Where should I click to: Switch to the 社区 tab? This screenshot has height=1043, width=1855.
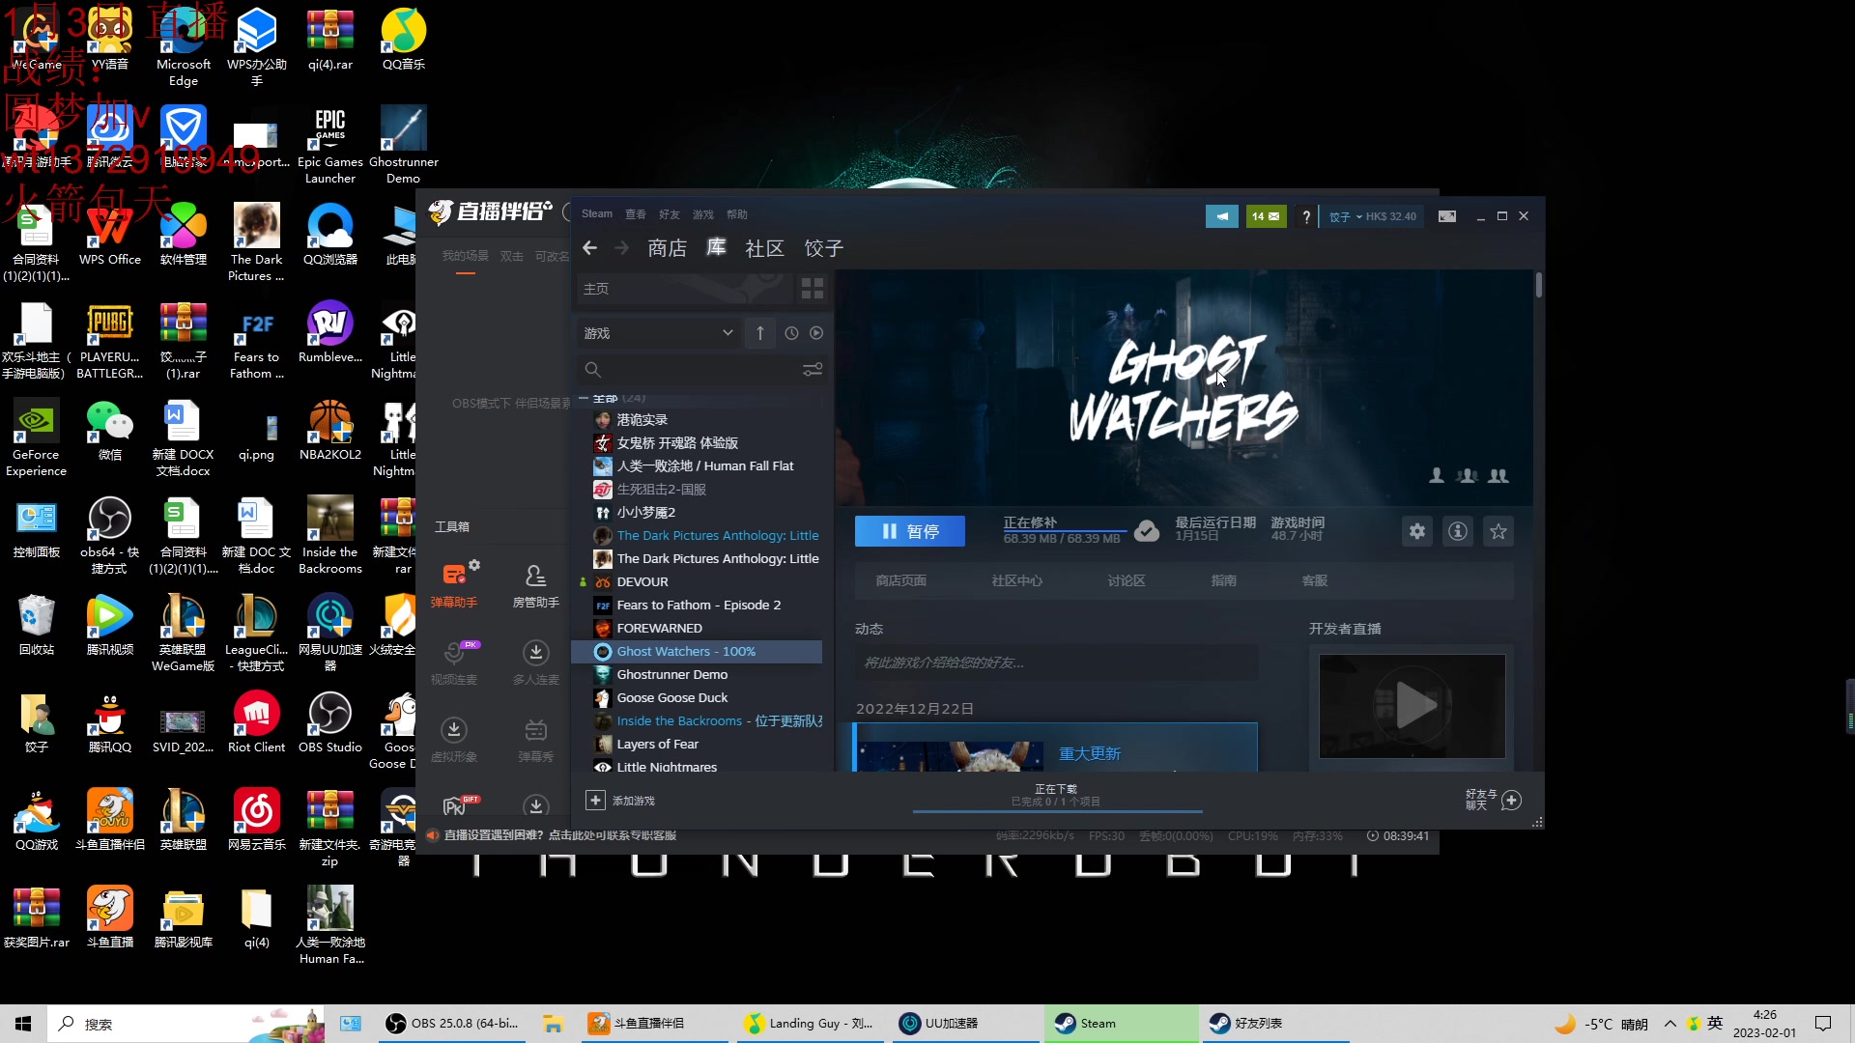pos(764,248)
